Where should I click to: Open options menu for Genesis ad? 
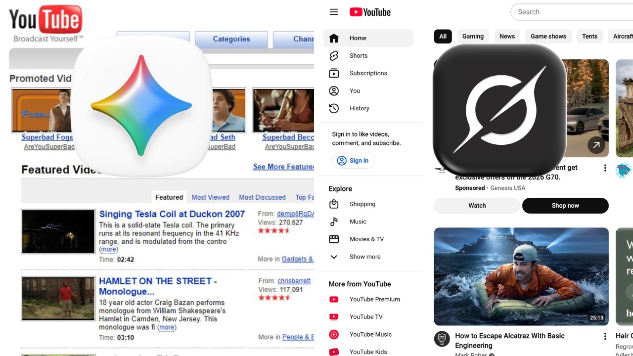[x=605, y=168]
